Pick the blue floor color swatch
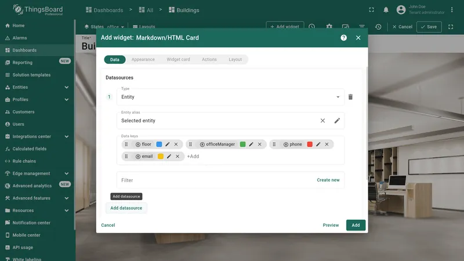464x261 pixels. pos(159,144)
